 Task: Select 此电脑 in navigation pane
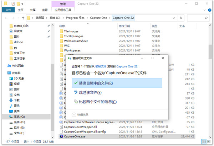click(16, 73)
